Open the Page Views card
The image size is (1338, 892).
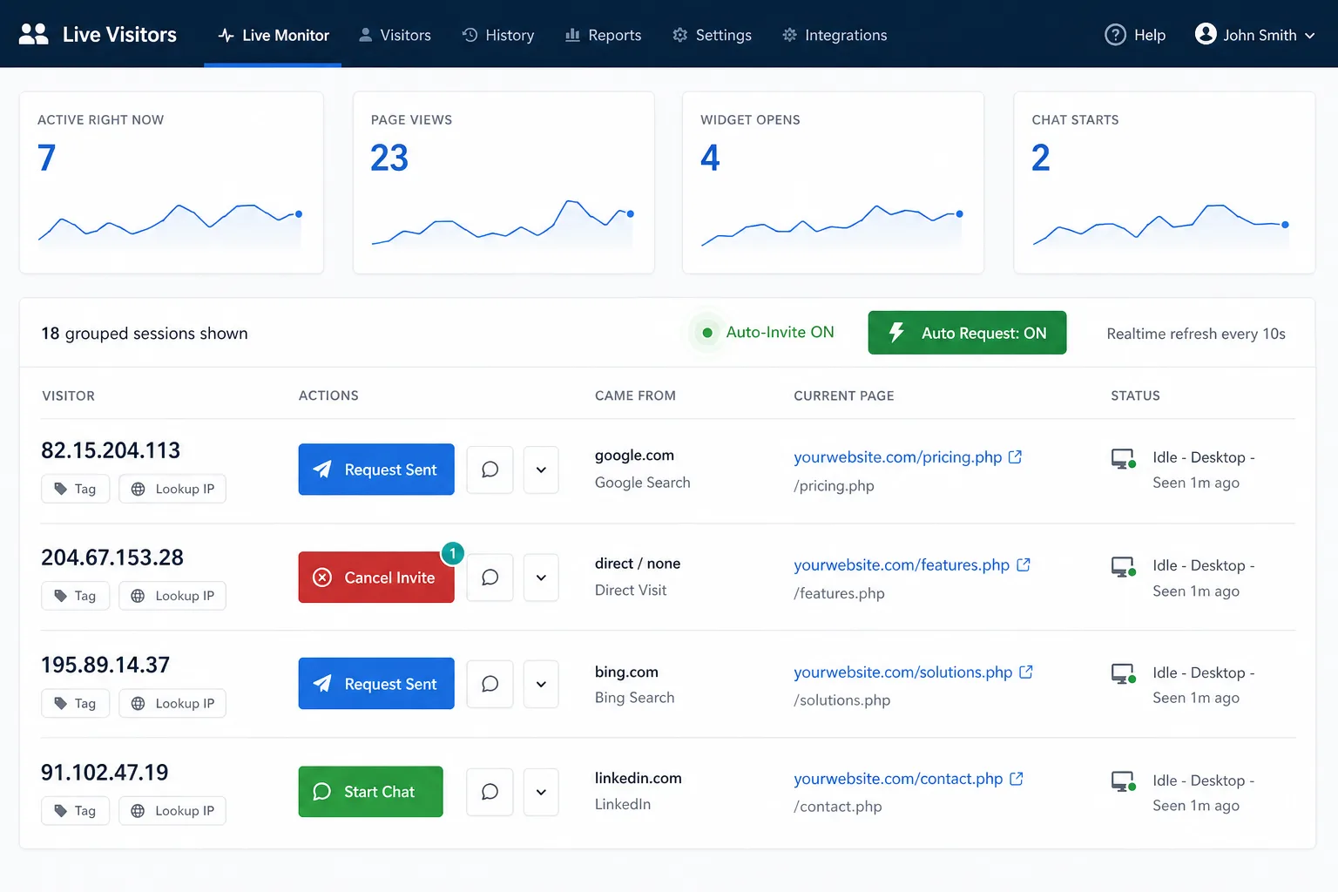pos(503,183)
